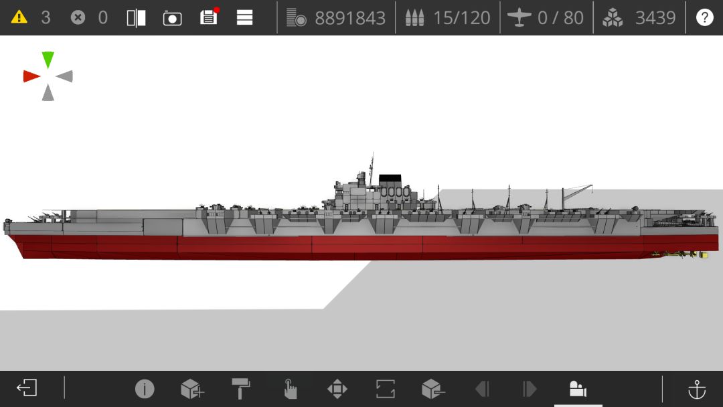Open the block info tool

[x=145, y=389]
